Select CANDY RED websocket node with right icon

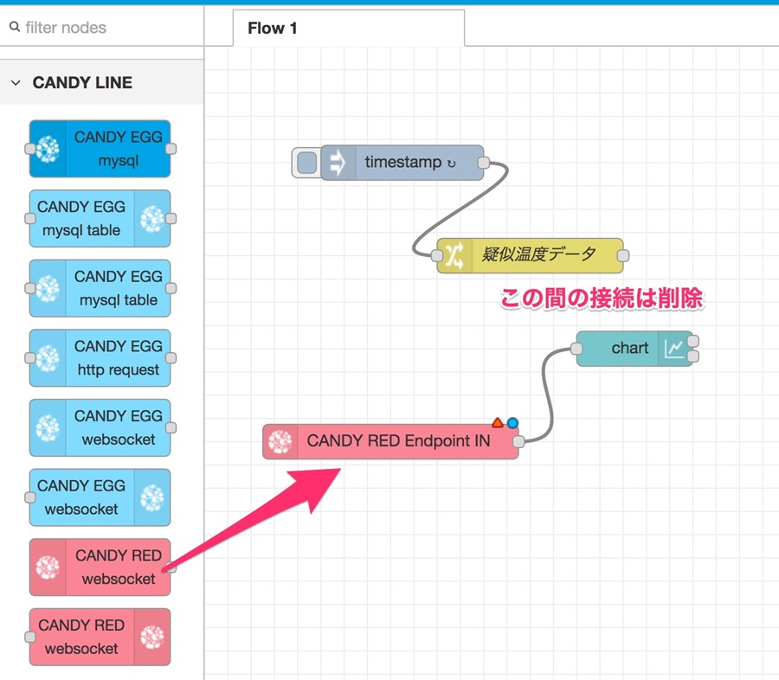click(x=100, y=637)
